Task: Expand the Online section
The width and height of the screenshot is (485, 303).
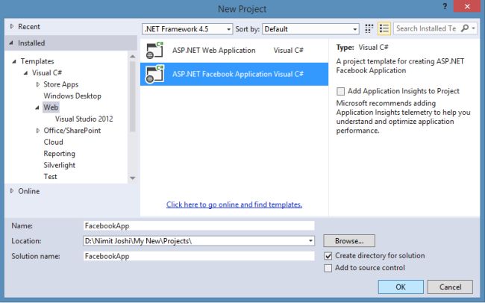Action: 12,191
